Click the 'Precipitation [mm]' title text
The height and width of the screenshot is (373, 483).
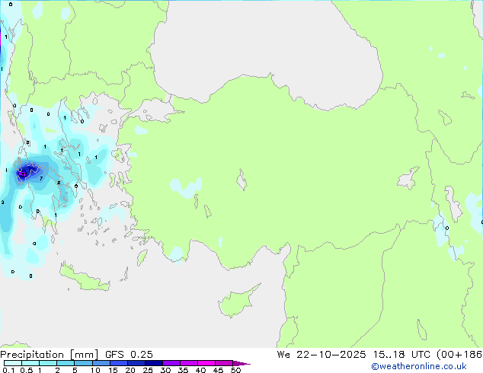click(50, 355)
